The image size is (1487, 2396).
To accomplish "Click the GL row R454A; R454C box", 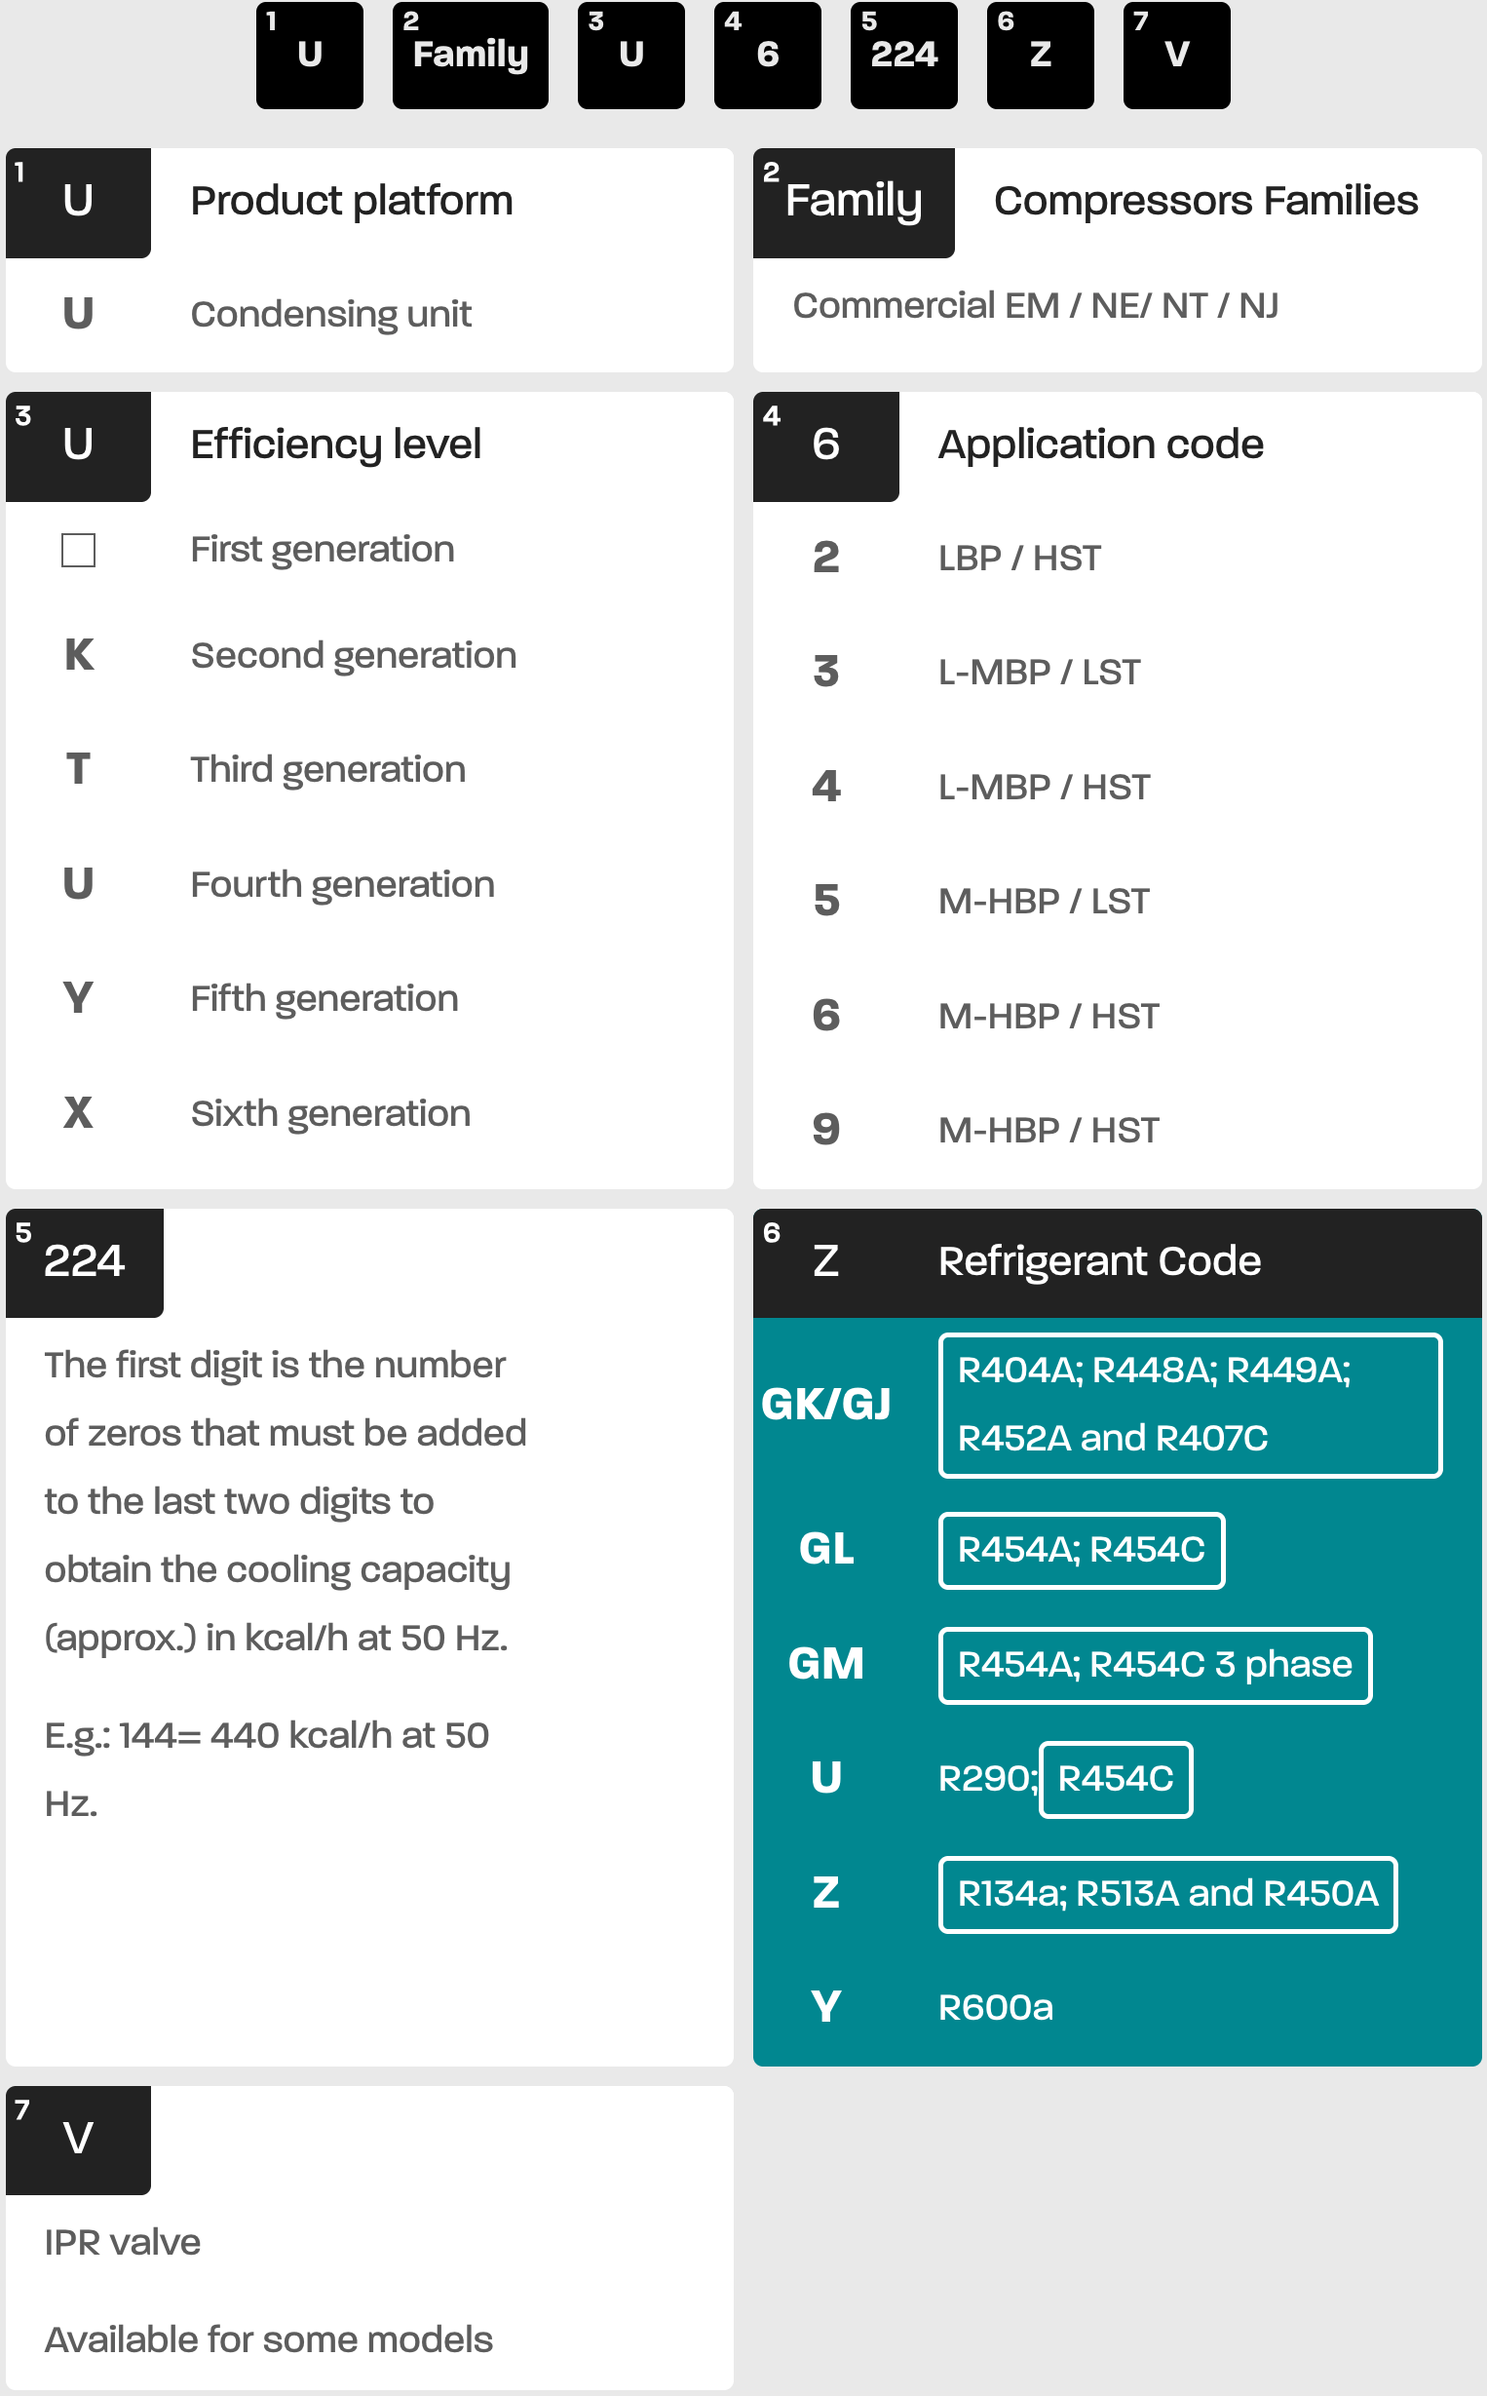I will coord(1081,1550).
